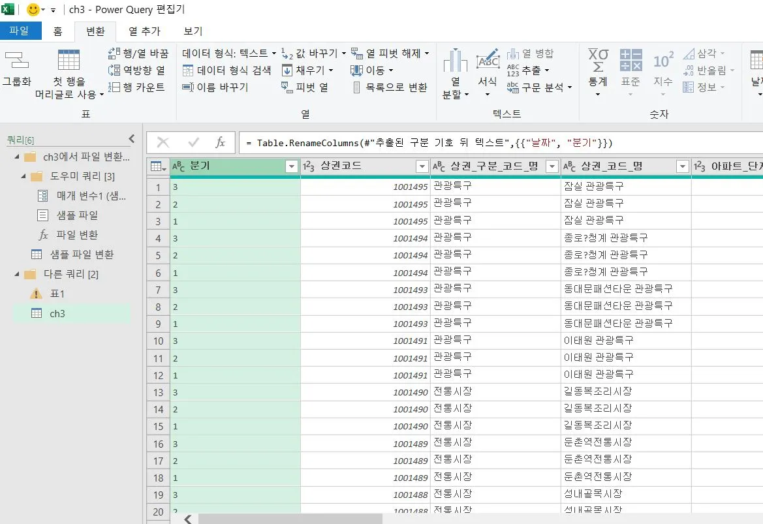Click cell 잠실 관광특구 in row 1
Image resolution: width=763 pixels, height=524 pixels.
pos(625,186)
